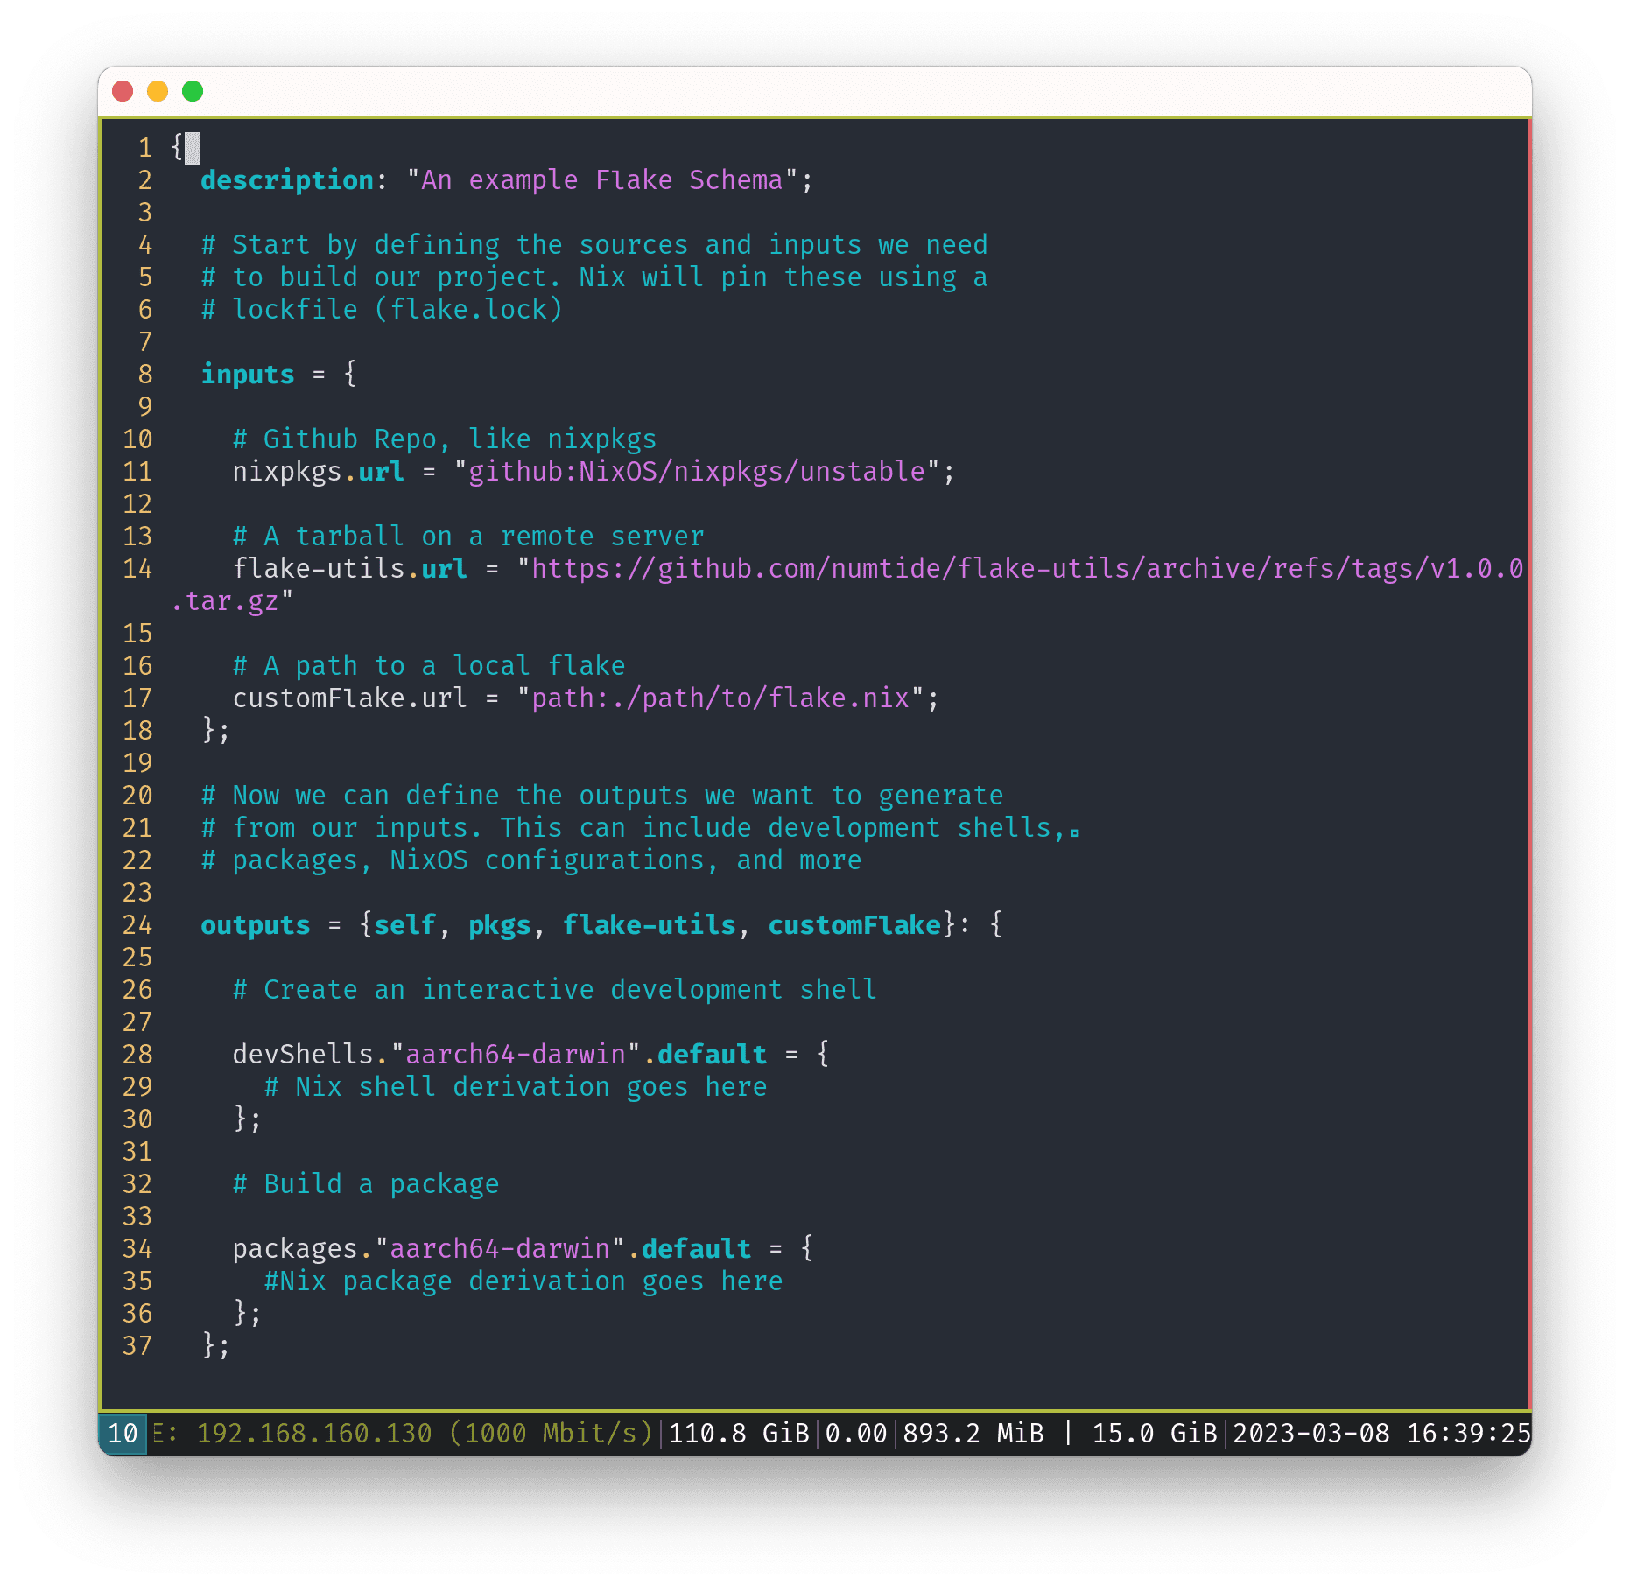This screenshot has height=1586, width=1630.
Task: Click the wrapped '.tar.gz' text
Action: click(224, 601)
